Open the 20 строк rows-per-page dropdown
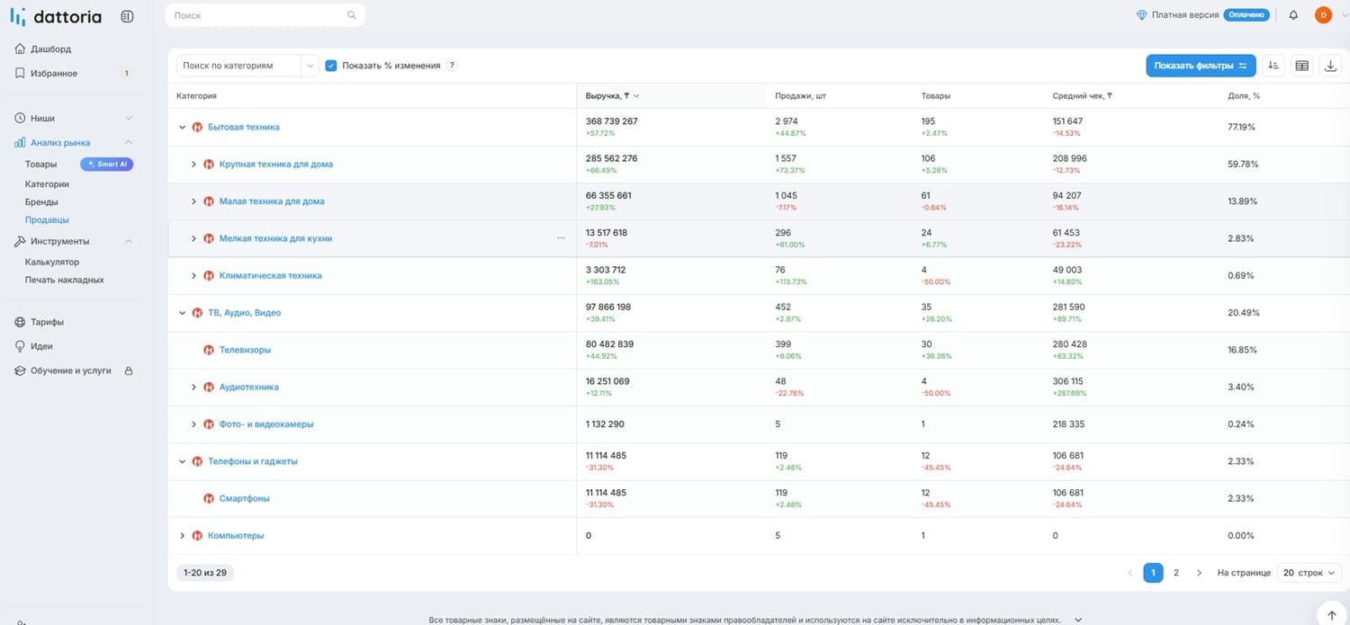 (x=1309, y=573)
